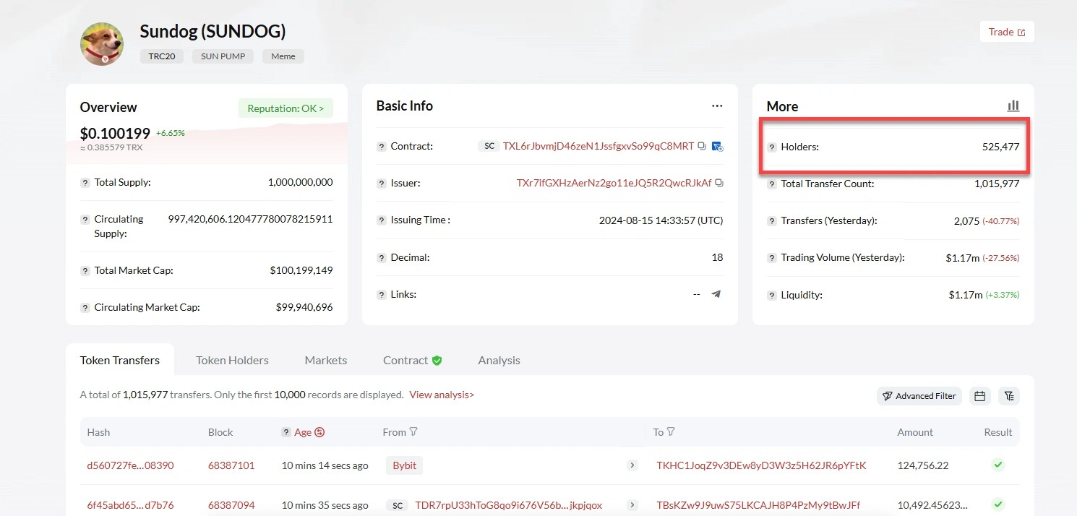Image resolution: width=1077 pixels, height=516 pixels.
Task: Copy the contract address using the copy icon
Action: tap(702, 146)
